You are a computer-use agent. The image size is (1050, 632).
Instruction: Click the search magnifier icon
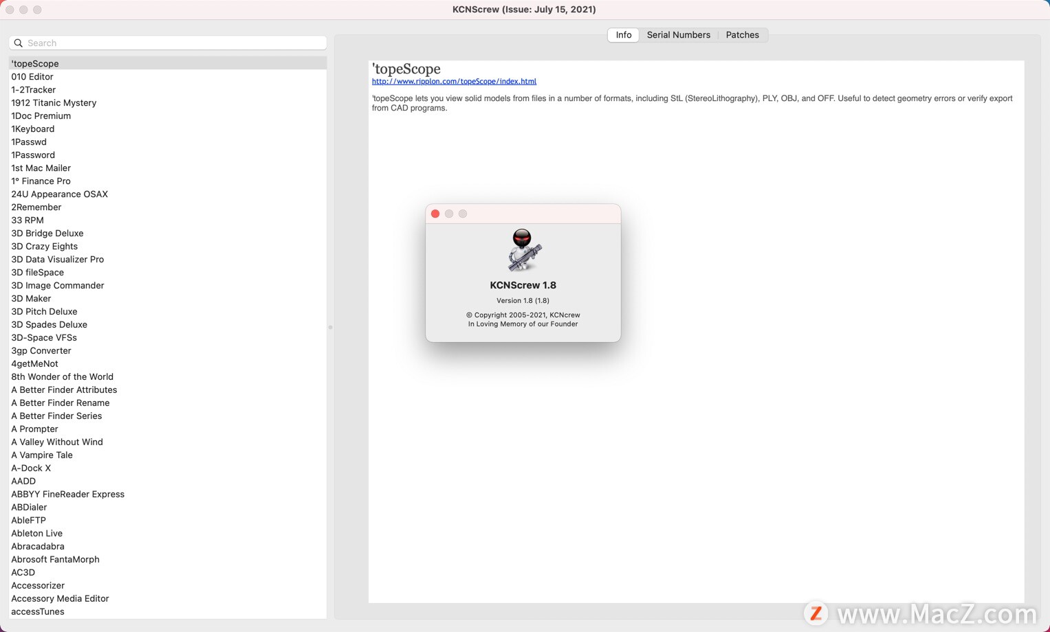tap(19, 43)
